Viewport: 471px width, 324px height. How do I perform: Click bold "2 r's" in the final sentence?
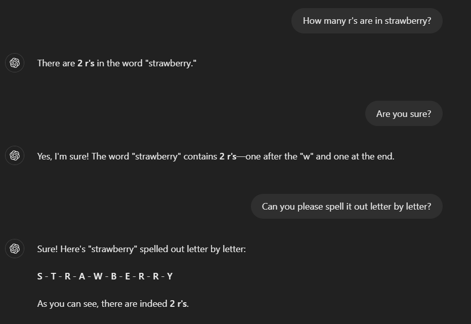(x=178, y=304)
